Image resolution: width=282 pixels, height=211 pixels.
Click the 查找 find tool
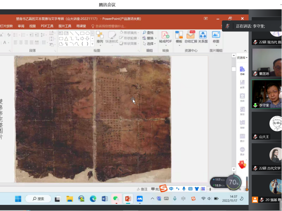click(x=148, y=33)
